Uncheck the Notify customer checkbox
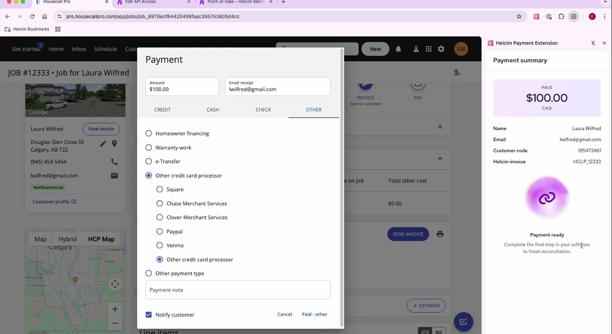The height and width of the screenshot is (334, 612). tap(149, 315)
